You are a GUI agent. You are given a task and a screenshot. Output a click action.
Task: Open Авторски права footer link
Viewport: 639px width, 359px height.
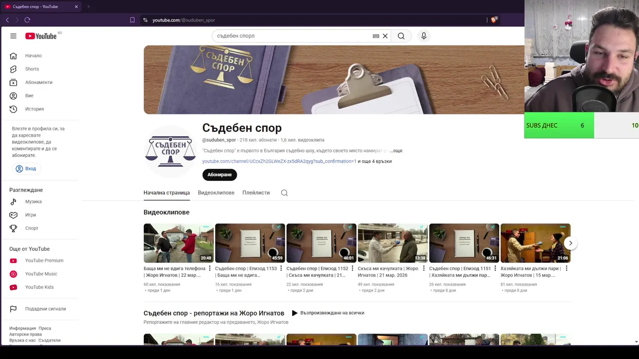tap(25, 335)
